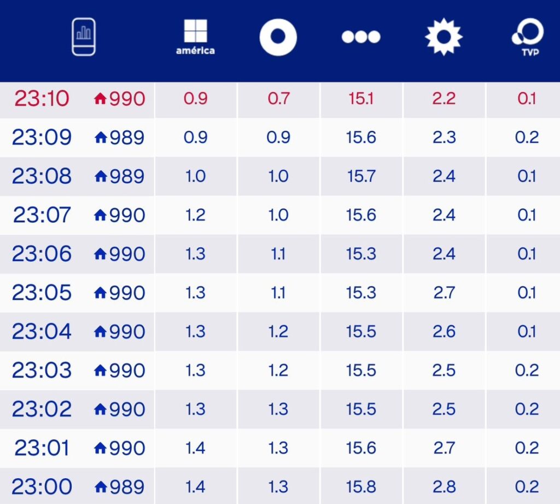The height and width of the screenshot is (504, 560).
Task: Select the 15.8 rating at 23:00
Action: (361, 486)
